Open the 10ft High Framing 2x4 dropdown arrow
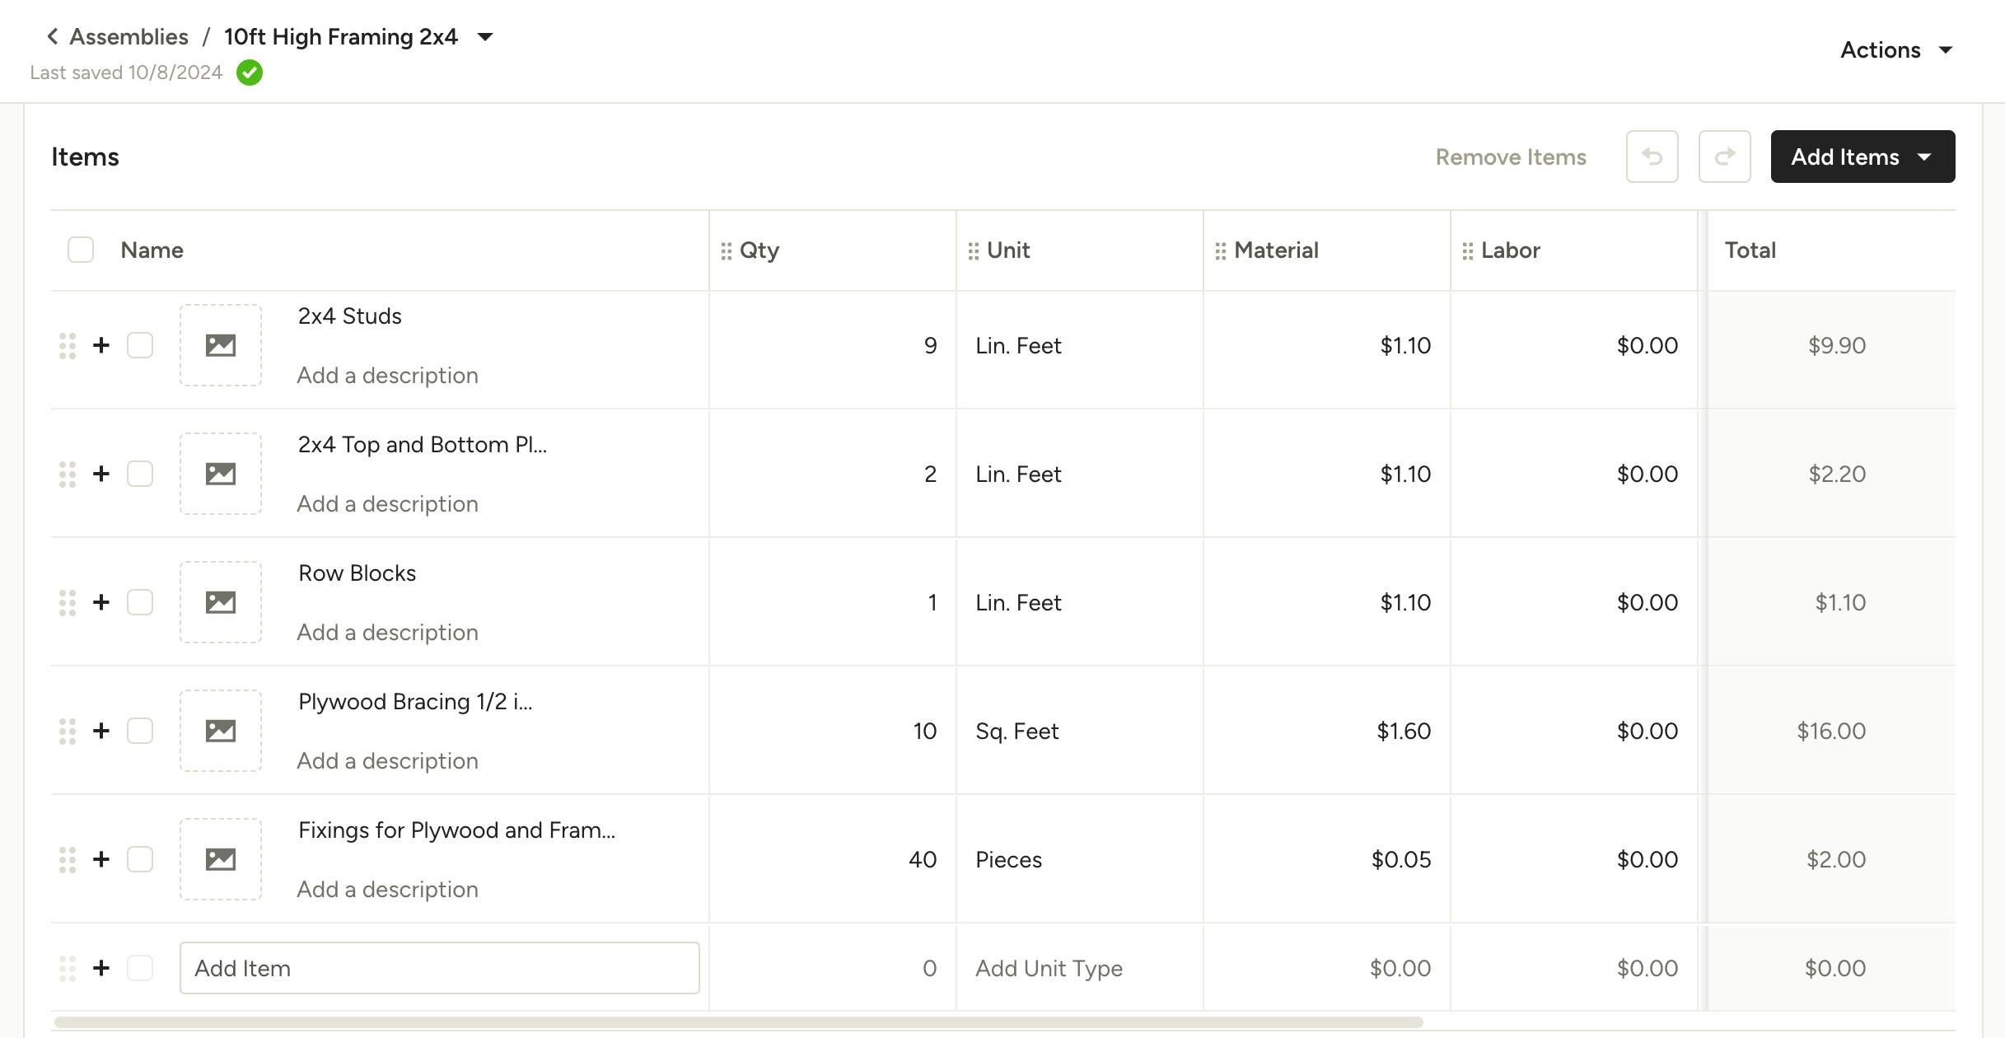2005x1038 pixels. [x=485, y=37]
